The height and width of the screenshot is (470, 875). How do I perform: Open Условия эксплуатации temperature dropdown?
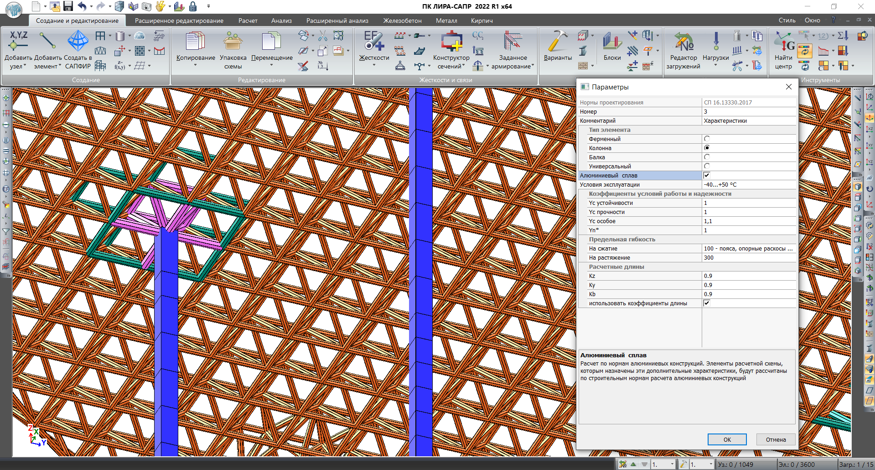(x=749, y=185)
